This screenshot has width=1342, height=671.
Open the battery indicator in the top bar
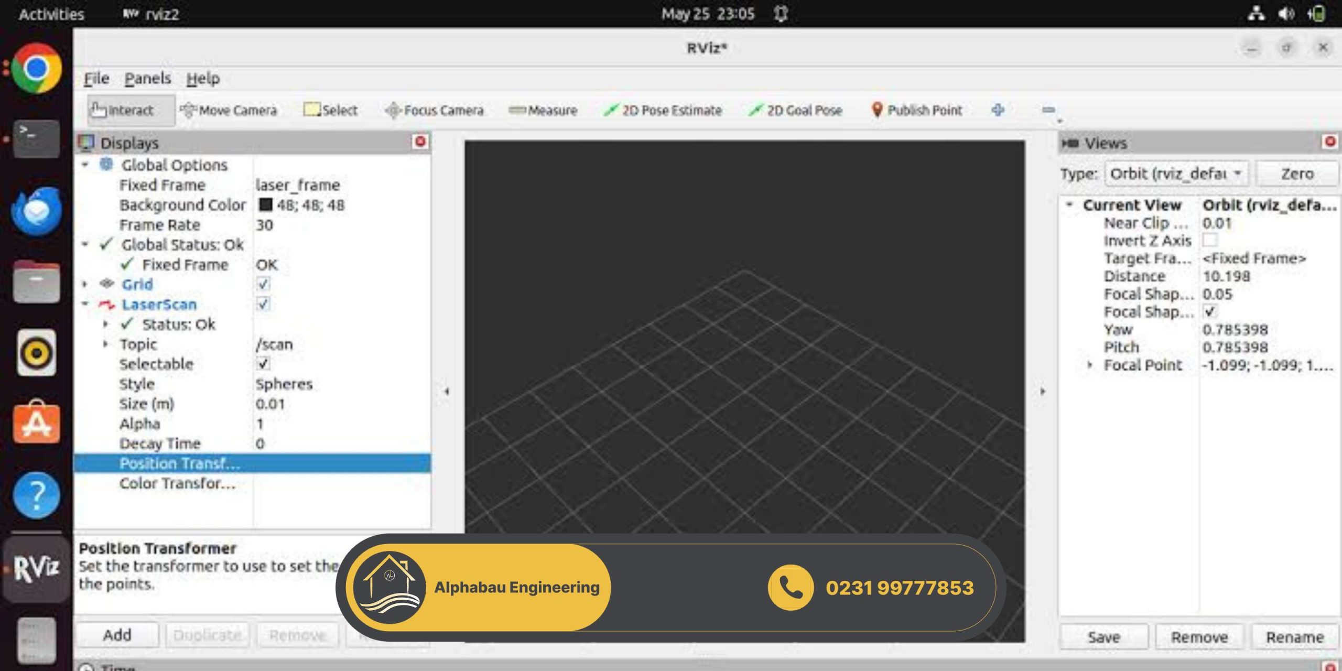[x=1317, y=14]
